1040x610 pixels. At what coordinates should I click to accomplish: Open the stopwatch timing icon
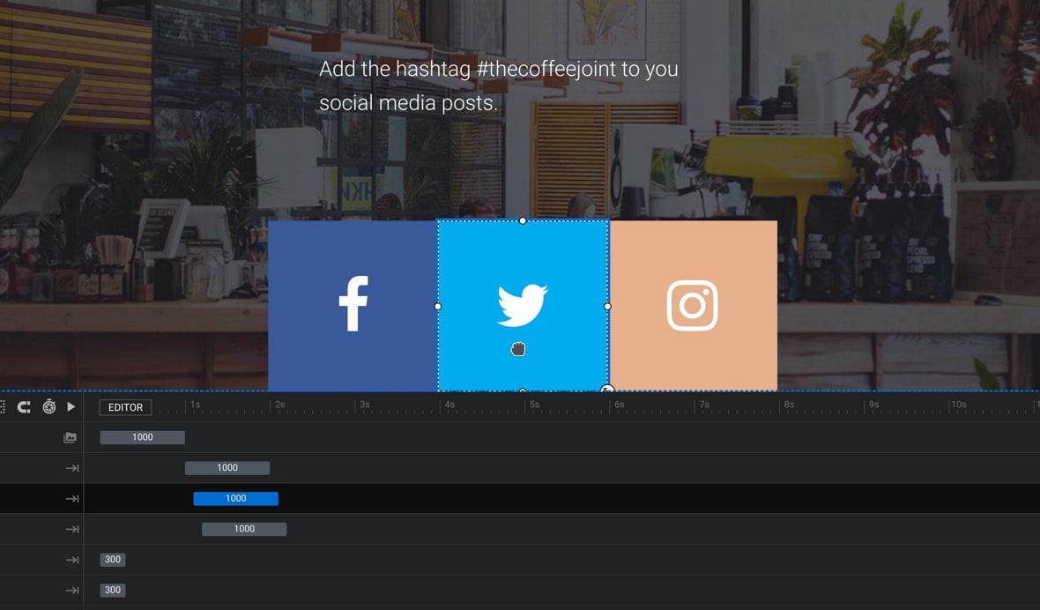[x=49, y=406]
